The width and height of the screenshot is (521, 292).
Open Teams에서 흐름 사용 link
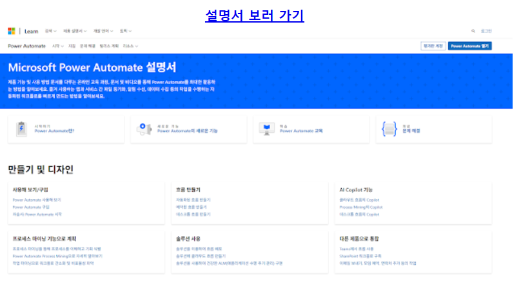pyautogui.click(x=356, y=249)
